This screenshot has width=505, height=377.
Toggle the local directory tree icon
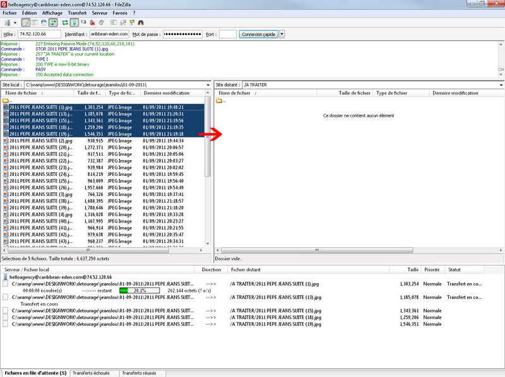click(35, 23)
